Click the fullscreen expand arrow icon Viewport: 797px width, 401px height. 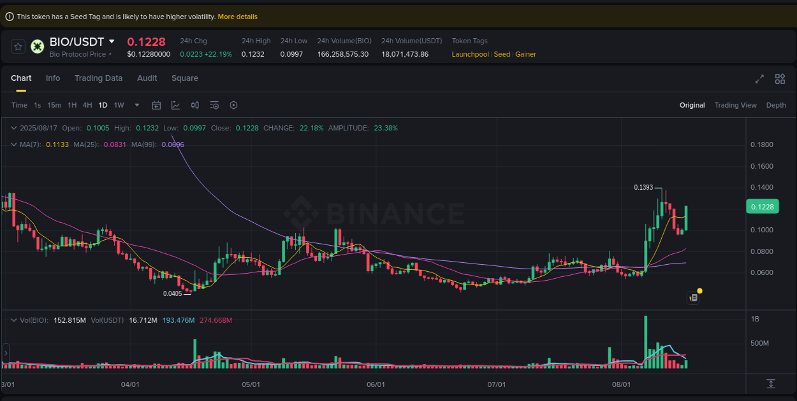759,78
